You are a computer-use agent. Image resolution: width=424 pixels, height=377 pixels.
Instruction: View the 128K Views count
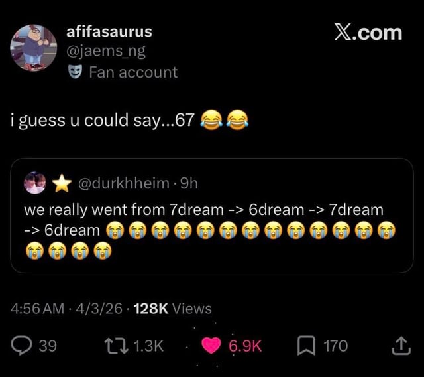(x=172, y=308)
